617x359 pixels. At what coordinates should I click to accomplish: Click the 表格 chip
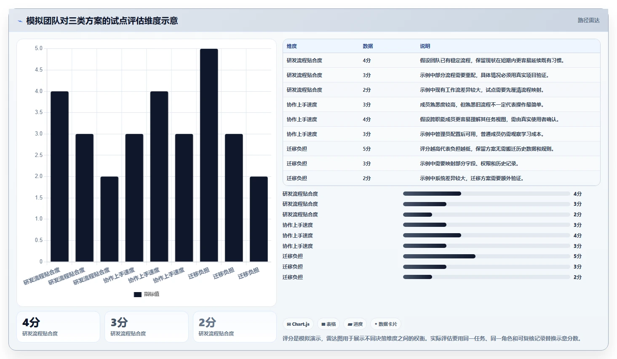click(x=329, y=324)
